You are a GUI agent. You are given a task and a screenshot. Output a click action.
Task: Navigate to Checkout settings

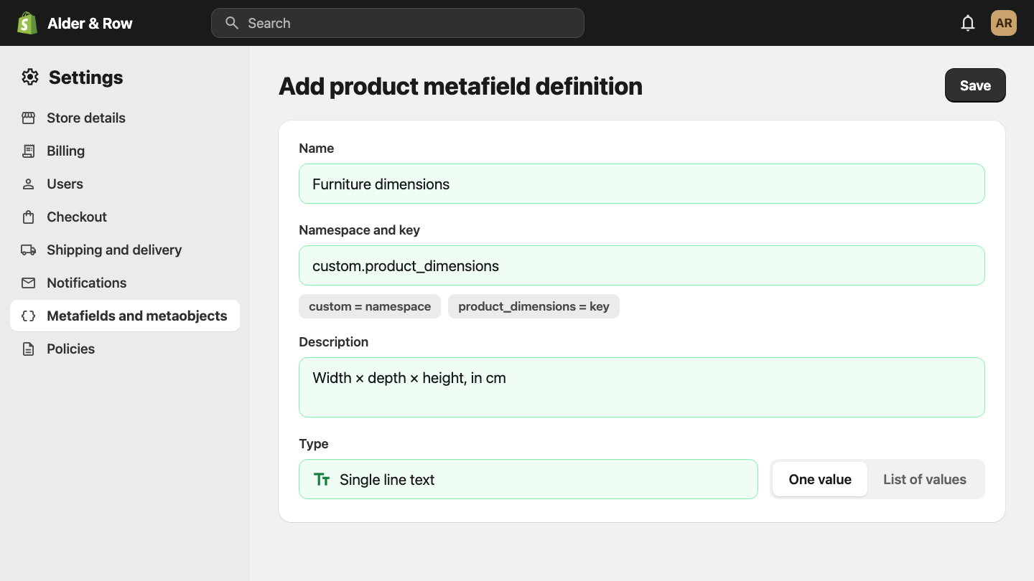(x=125, y=217)
